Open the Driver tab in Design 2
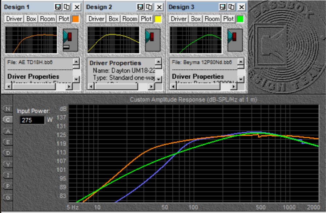Screen dimensions: 326x213 (96, 19)
